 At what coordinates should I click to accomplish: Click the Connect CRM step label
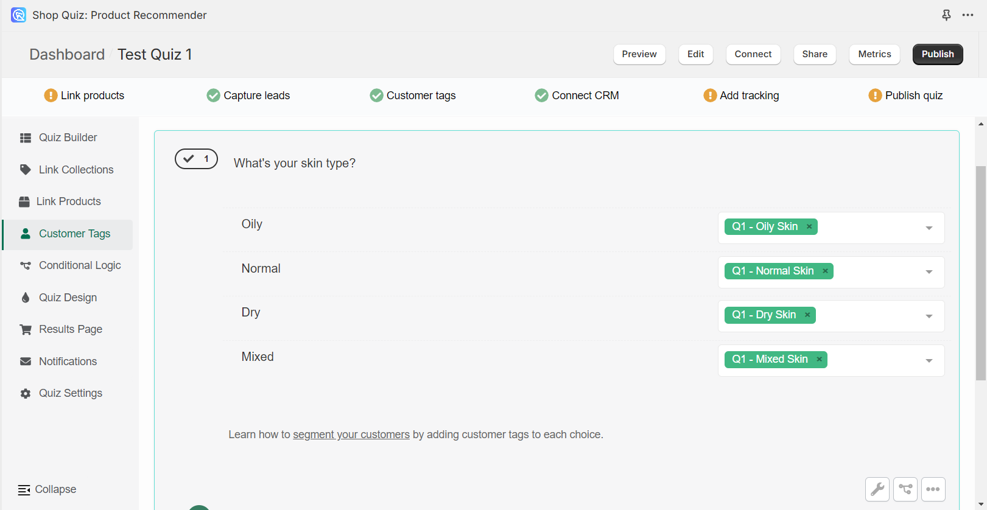pos(586,96)
